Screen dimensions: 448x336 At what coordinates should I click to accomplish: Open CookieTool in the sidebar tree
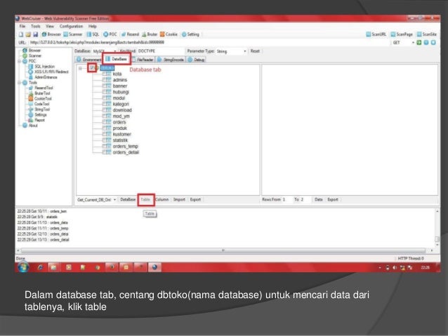40,99
